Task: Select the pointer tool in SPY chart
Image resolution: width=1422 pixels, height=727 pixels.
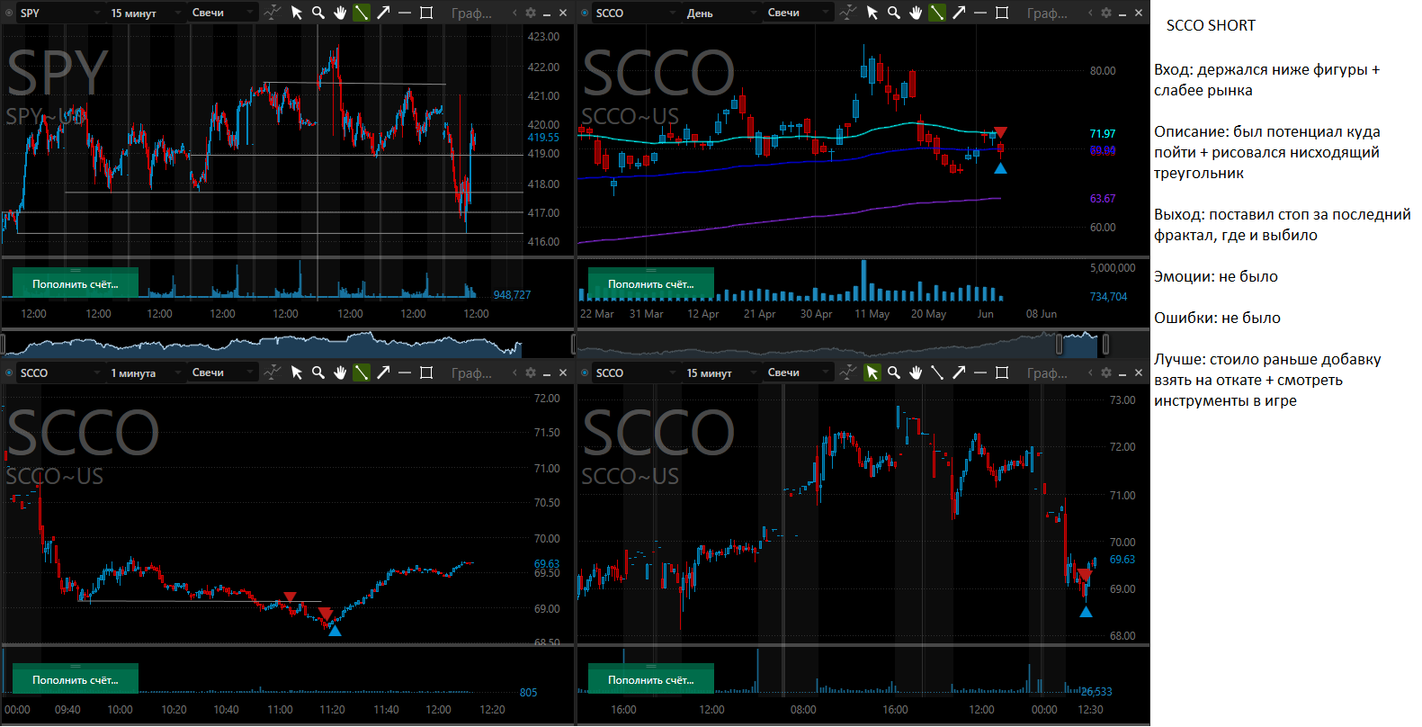Action: [x=297, y=13]
